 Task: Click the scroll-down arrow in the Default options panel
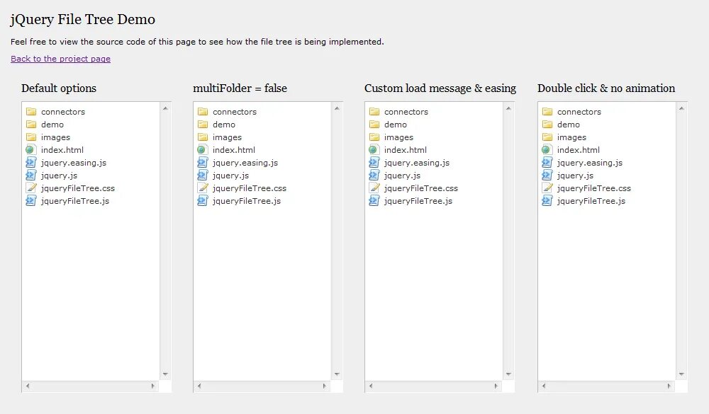[165, 374]
